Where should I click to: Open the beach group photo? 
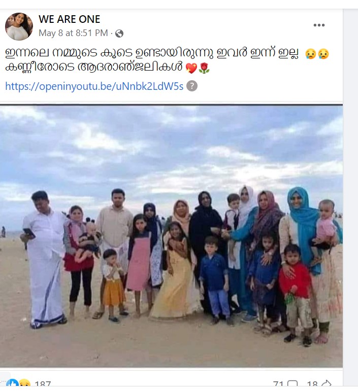[171, 236]
